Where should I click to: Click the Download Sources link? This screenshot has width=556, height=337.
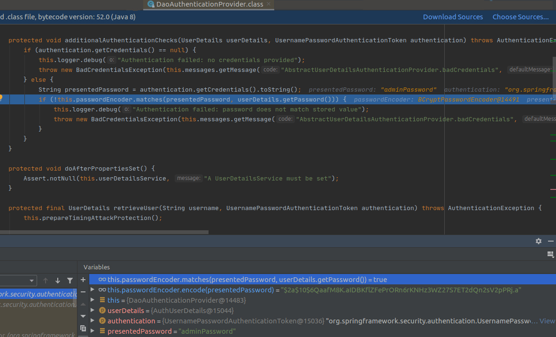coord(452,16)
